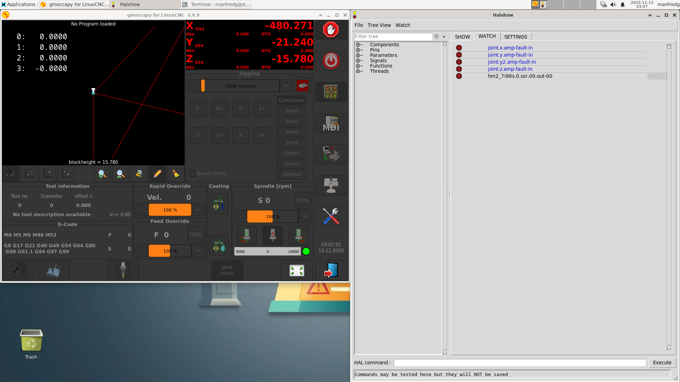Click the emergency stop hand icon
This screenshot has height=382, width=680.
(x=331, y=30)
